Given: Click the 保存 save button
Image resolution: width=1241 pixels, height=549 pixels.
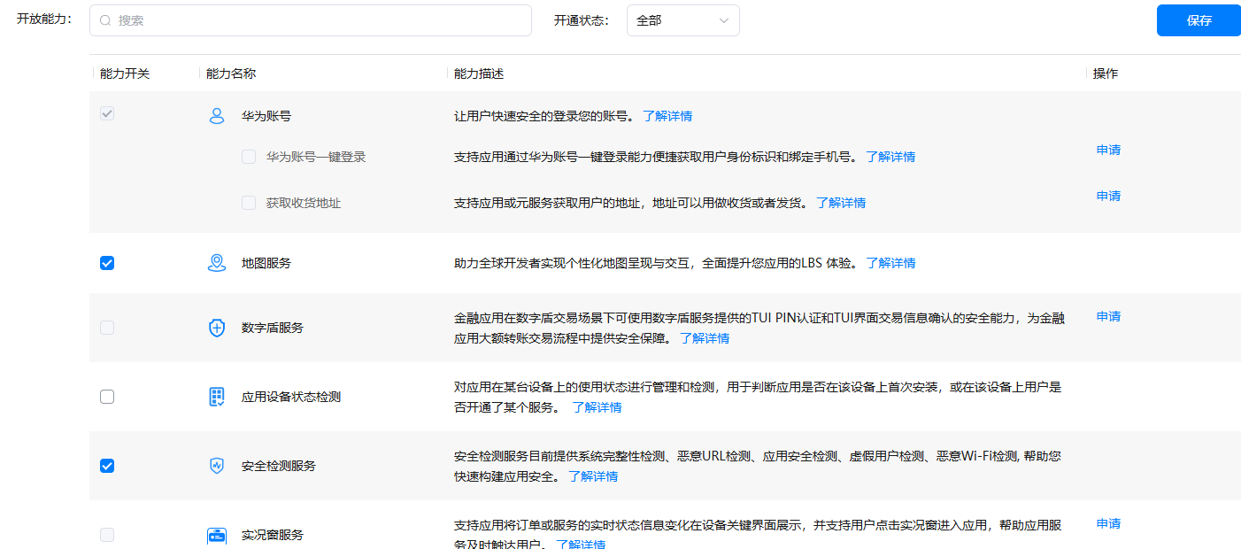Looking at the screenshot, I should (x=1199, y=20).
